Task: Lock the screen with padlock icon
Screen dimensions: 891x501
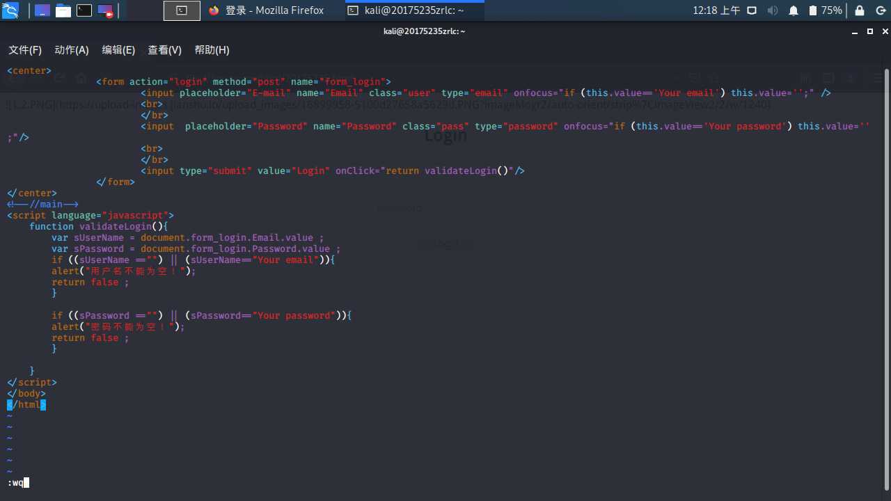Action: (860, 10)
